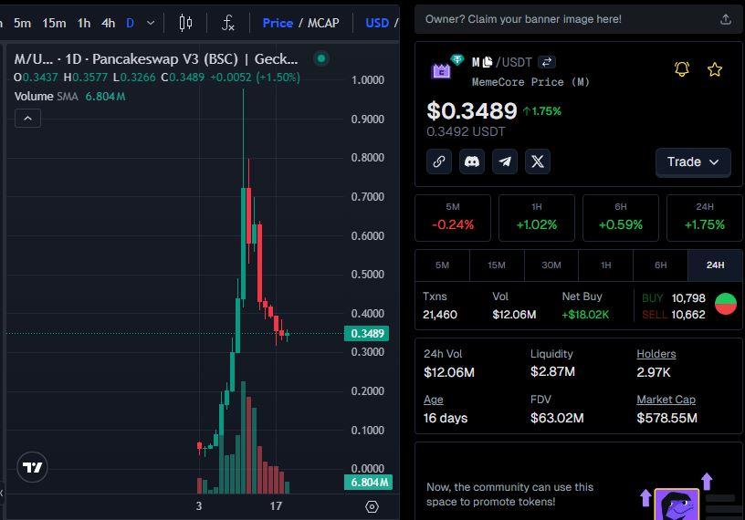
Task: Click the price alert bell icon
Action: pyautogui.click(x=682, y=69)
